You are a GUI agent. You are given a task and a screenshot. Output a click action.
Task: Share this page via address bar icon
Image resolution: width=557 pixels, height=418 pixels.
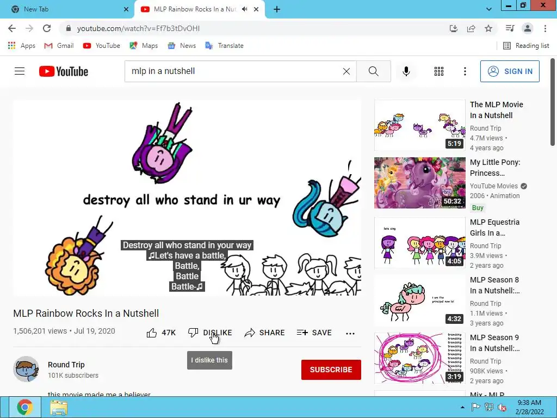tap(471, 28)
